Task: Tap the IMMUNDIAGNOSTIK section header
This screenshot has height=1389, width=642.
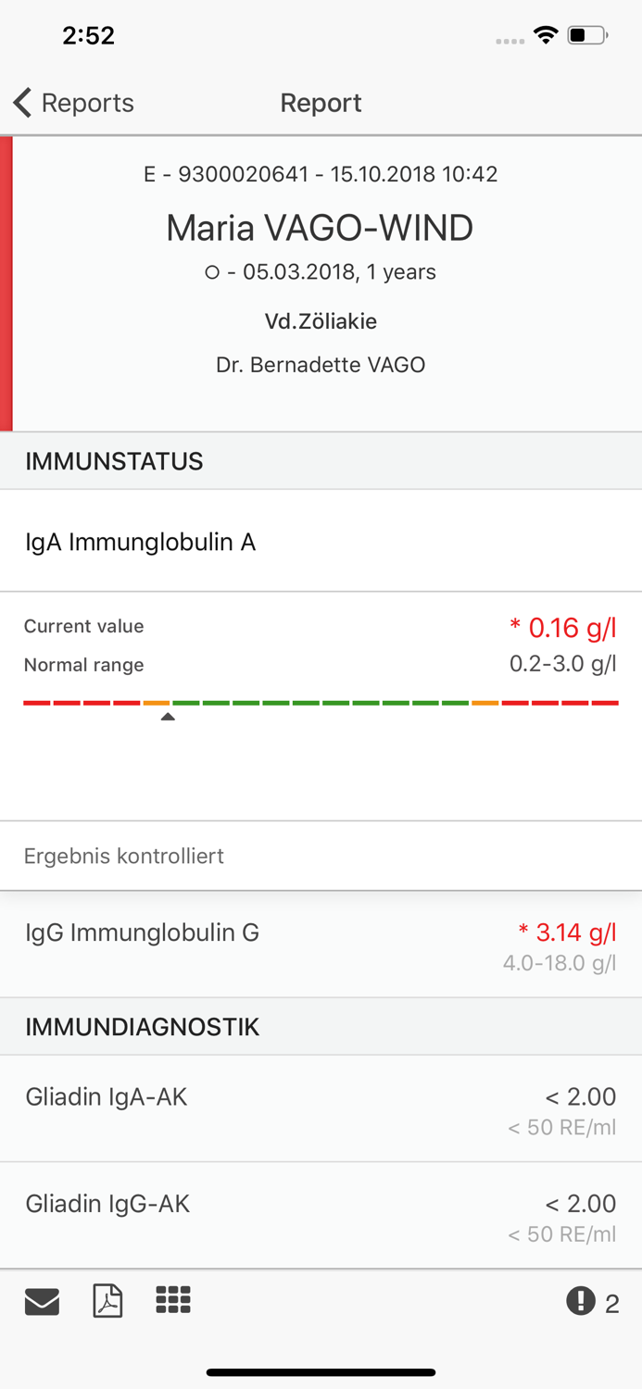Action: [321, 1027]
